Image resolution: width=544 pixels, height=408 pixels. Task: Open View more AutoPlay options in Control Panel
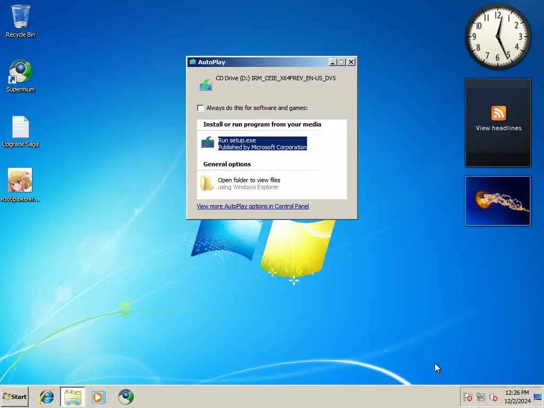252,206
